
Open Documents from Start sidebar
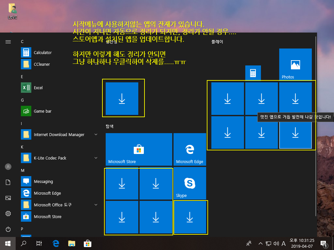click(8, 182)
